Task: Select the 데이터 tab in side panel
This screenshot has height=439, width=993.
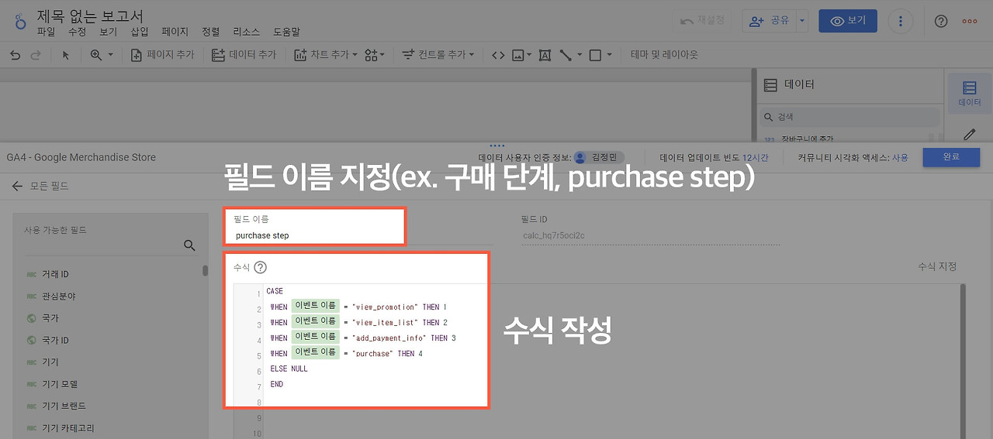Action: tap(970, 93)
